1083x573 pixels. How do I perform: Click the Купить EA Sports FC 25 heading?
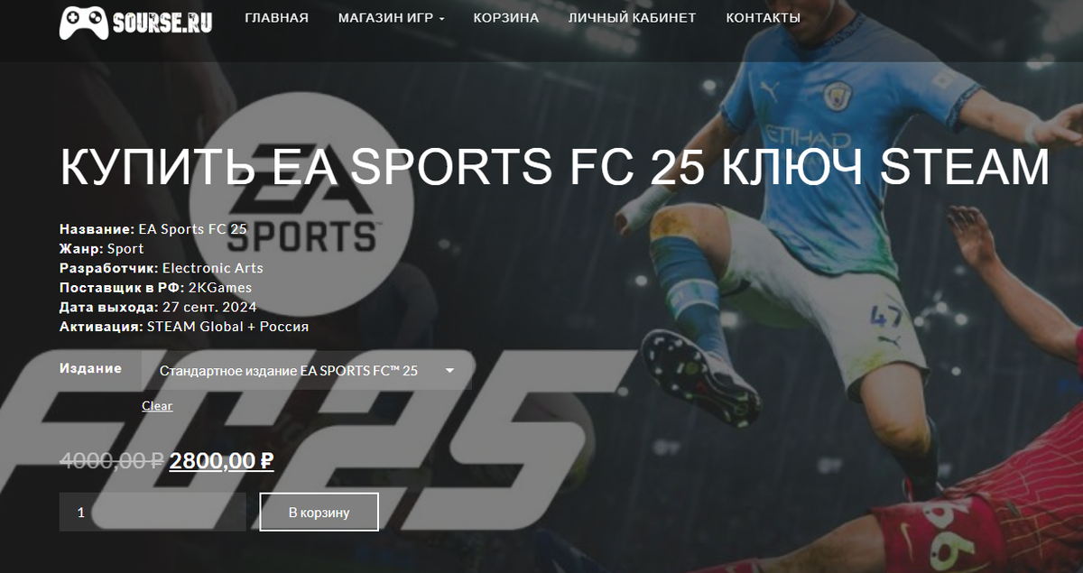[x=554, y=167]
